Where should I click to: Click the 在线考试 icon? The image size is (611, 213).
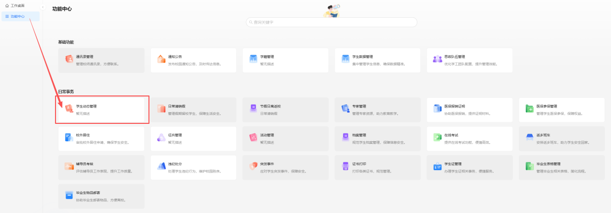[437, 138]
